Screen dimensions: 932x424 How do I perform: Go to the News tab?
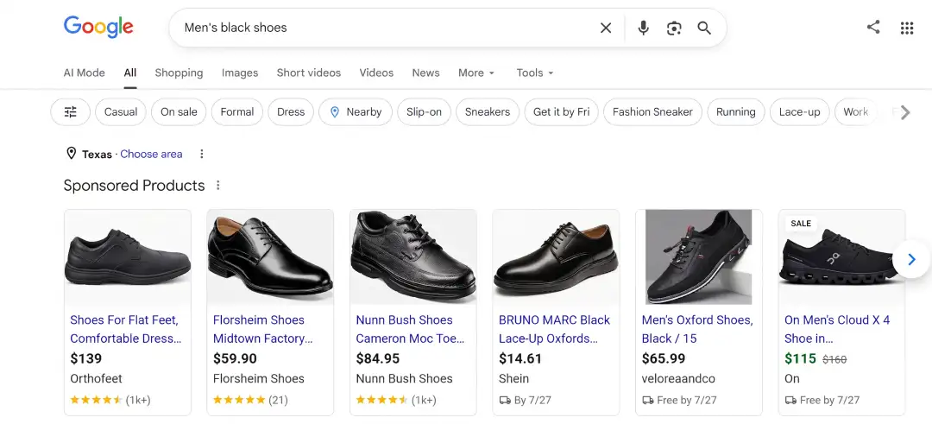(425, 73)
